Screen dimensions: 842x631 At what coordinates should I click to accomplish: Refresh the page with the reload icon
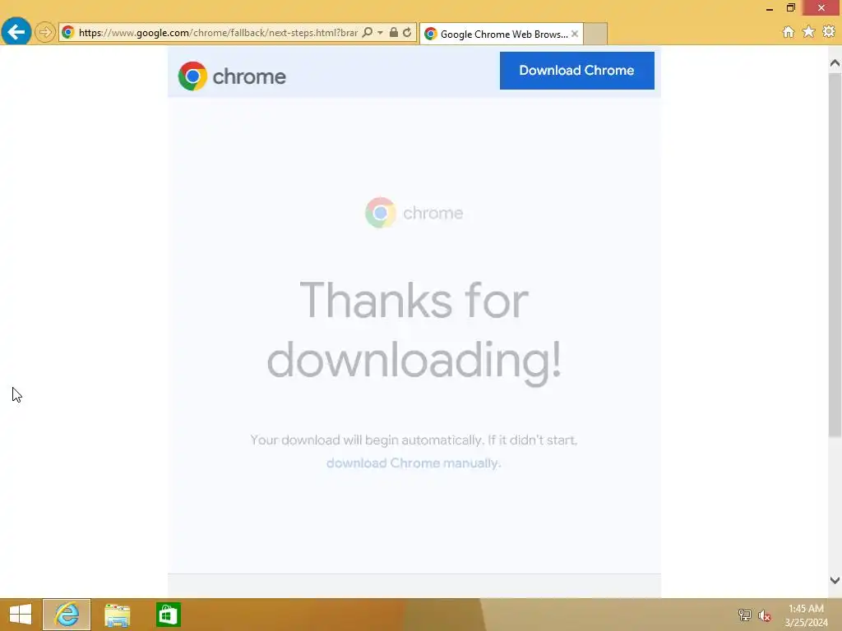click(407, 32)
